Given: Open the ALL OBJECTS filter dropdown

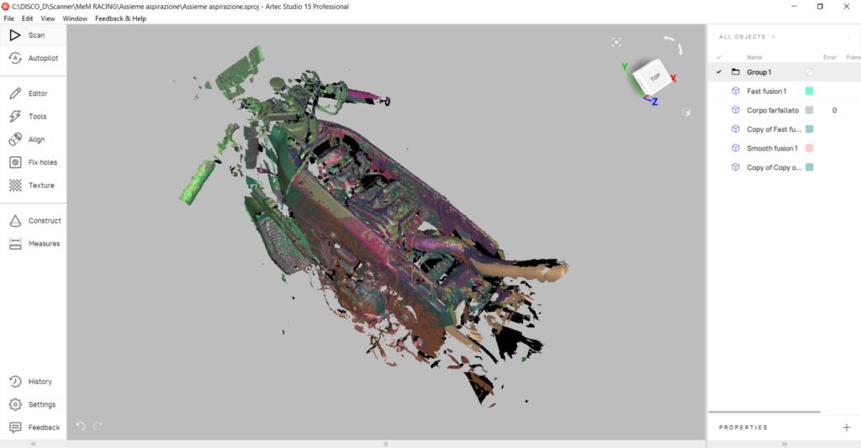Looking at the screenshot, I should (x=747, y=37).
